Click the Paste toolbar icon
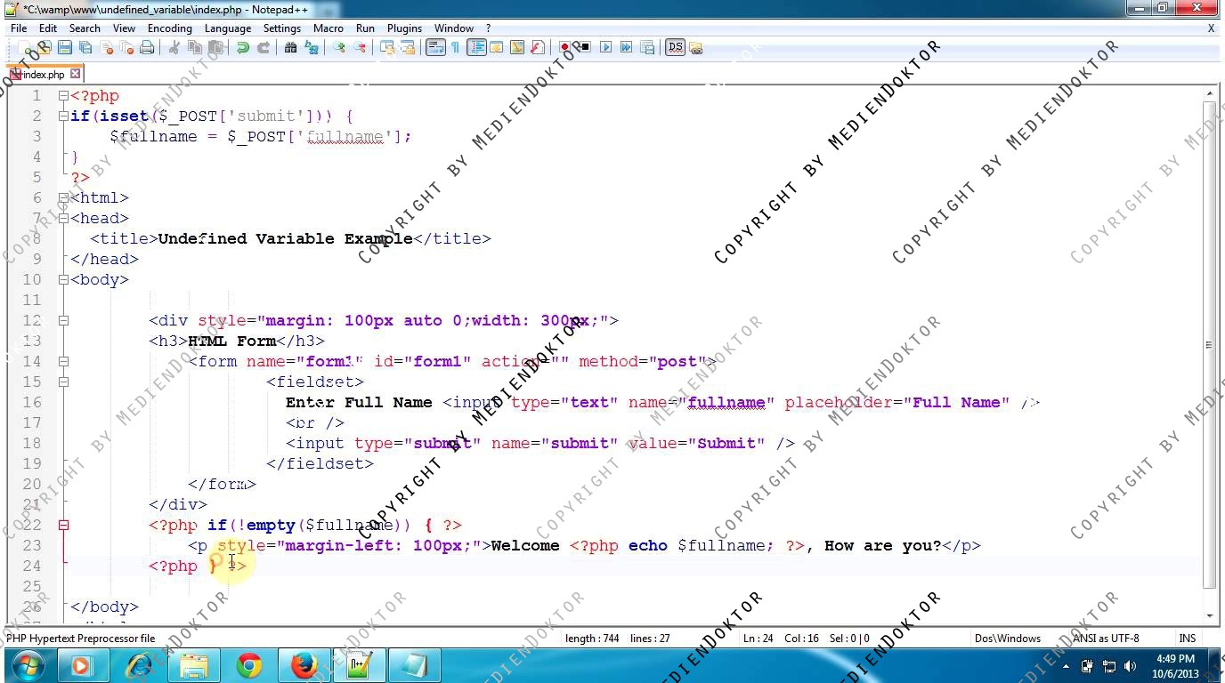Image resolution: width=1225 pixels, height=683 pixels. [215, 48]
